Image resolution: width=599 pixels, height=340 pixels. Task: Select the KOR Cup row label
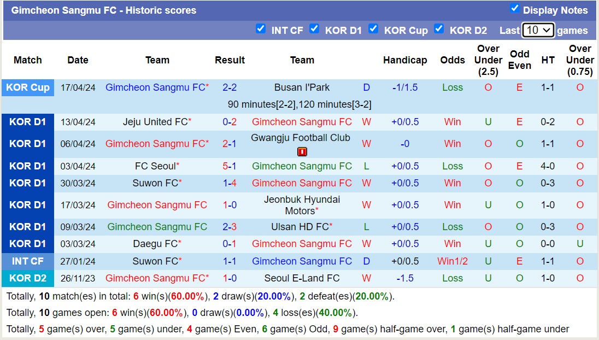(28, 87)
